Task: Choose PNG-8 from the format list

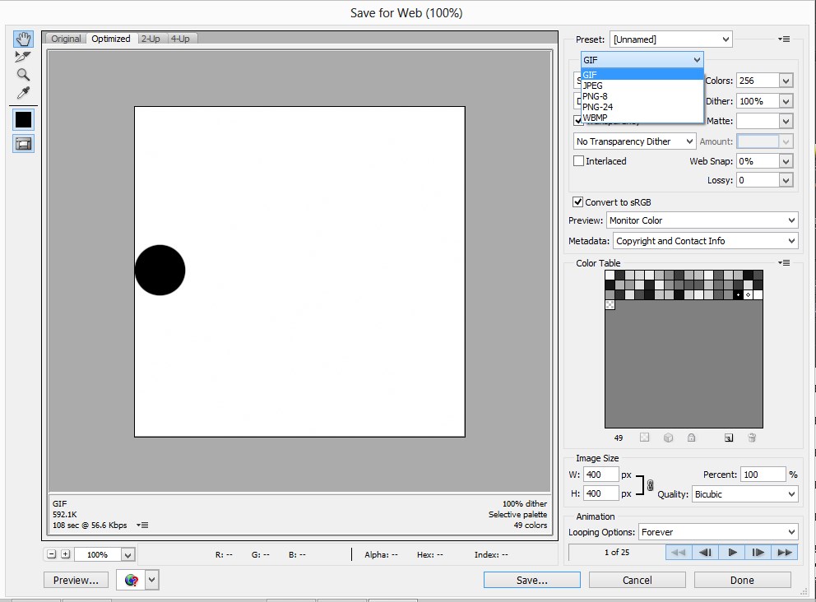Action: (642, 96)
